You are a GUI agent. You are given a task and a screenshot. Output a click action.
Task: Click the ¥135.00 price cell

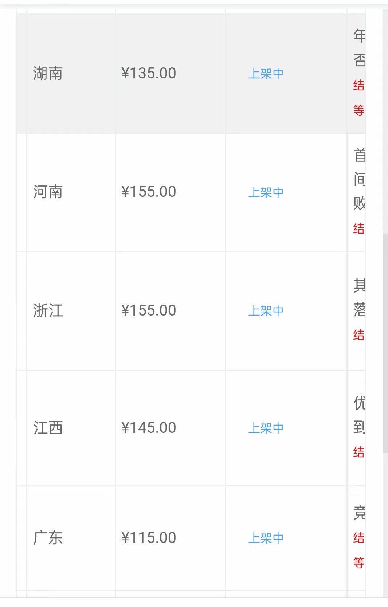(x=149, y=74)
